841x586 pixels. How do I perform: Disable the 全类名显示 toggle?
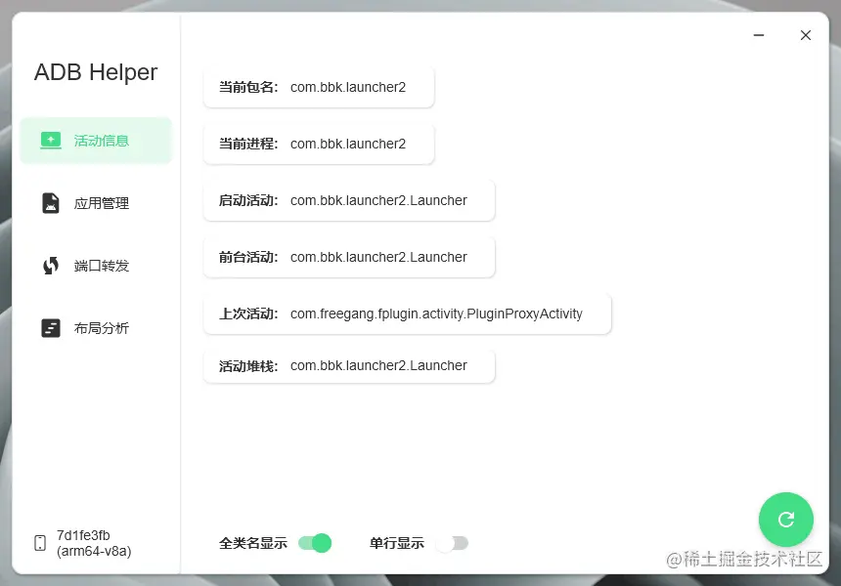pyautogui.click(x=313, y=542)
